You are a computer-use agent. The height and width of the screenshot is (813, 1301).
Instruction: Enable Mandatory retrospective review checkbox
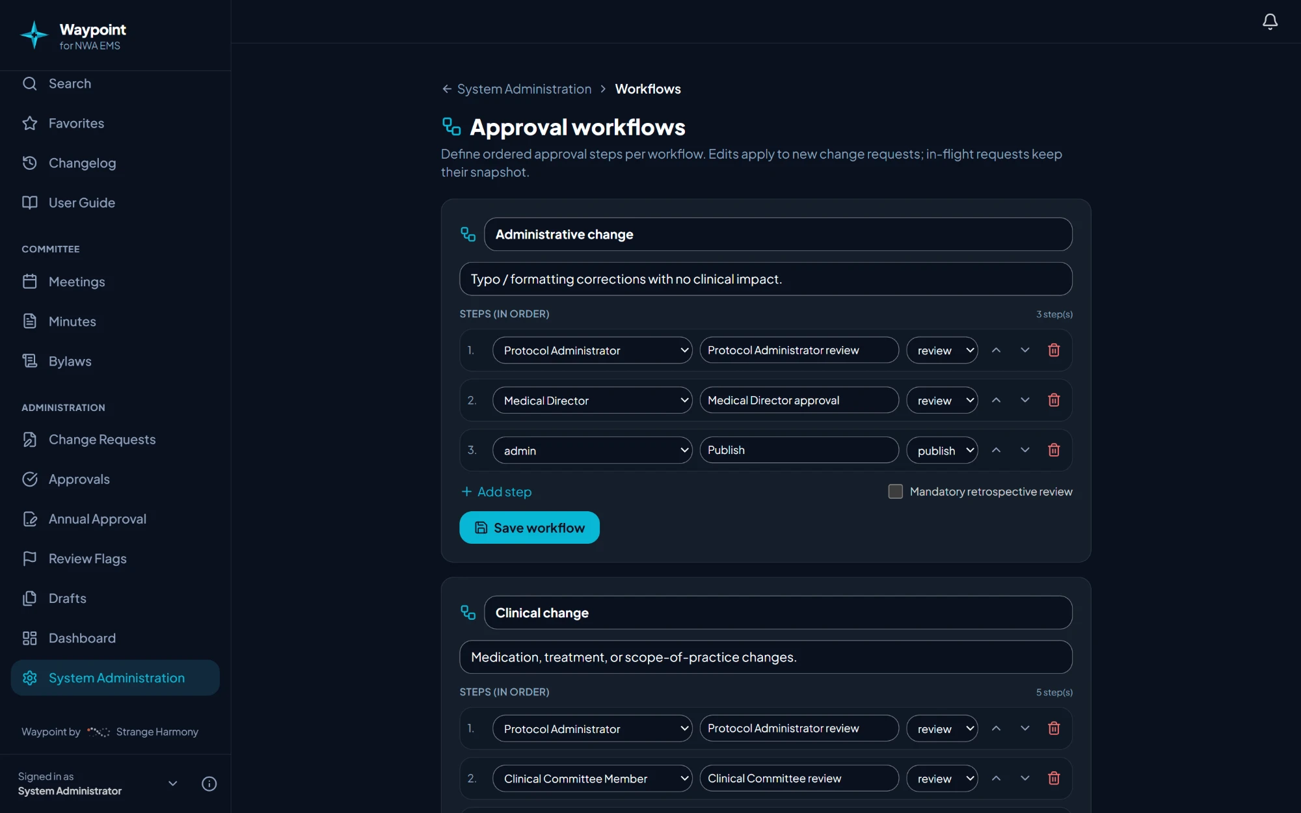coord(895,492)
